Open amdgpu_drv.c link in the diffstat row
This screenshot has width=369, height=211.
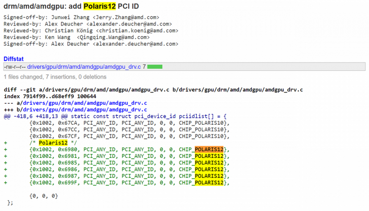tap(84, 67)
